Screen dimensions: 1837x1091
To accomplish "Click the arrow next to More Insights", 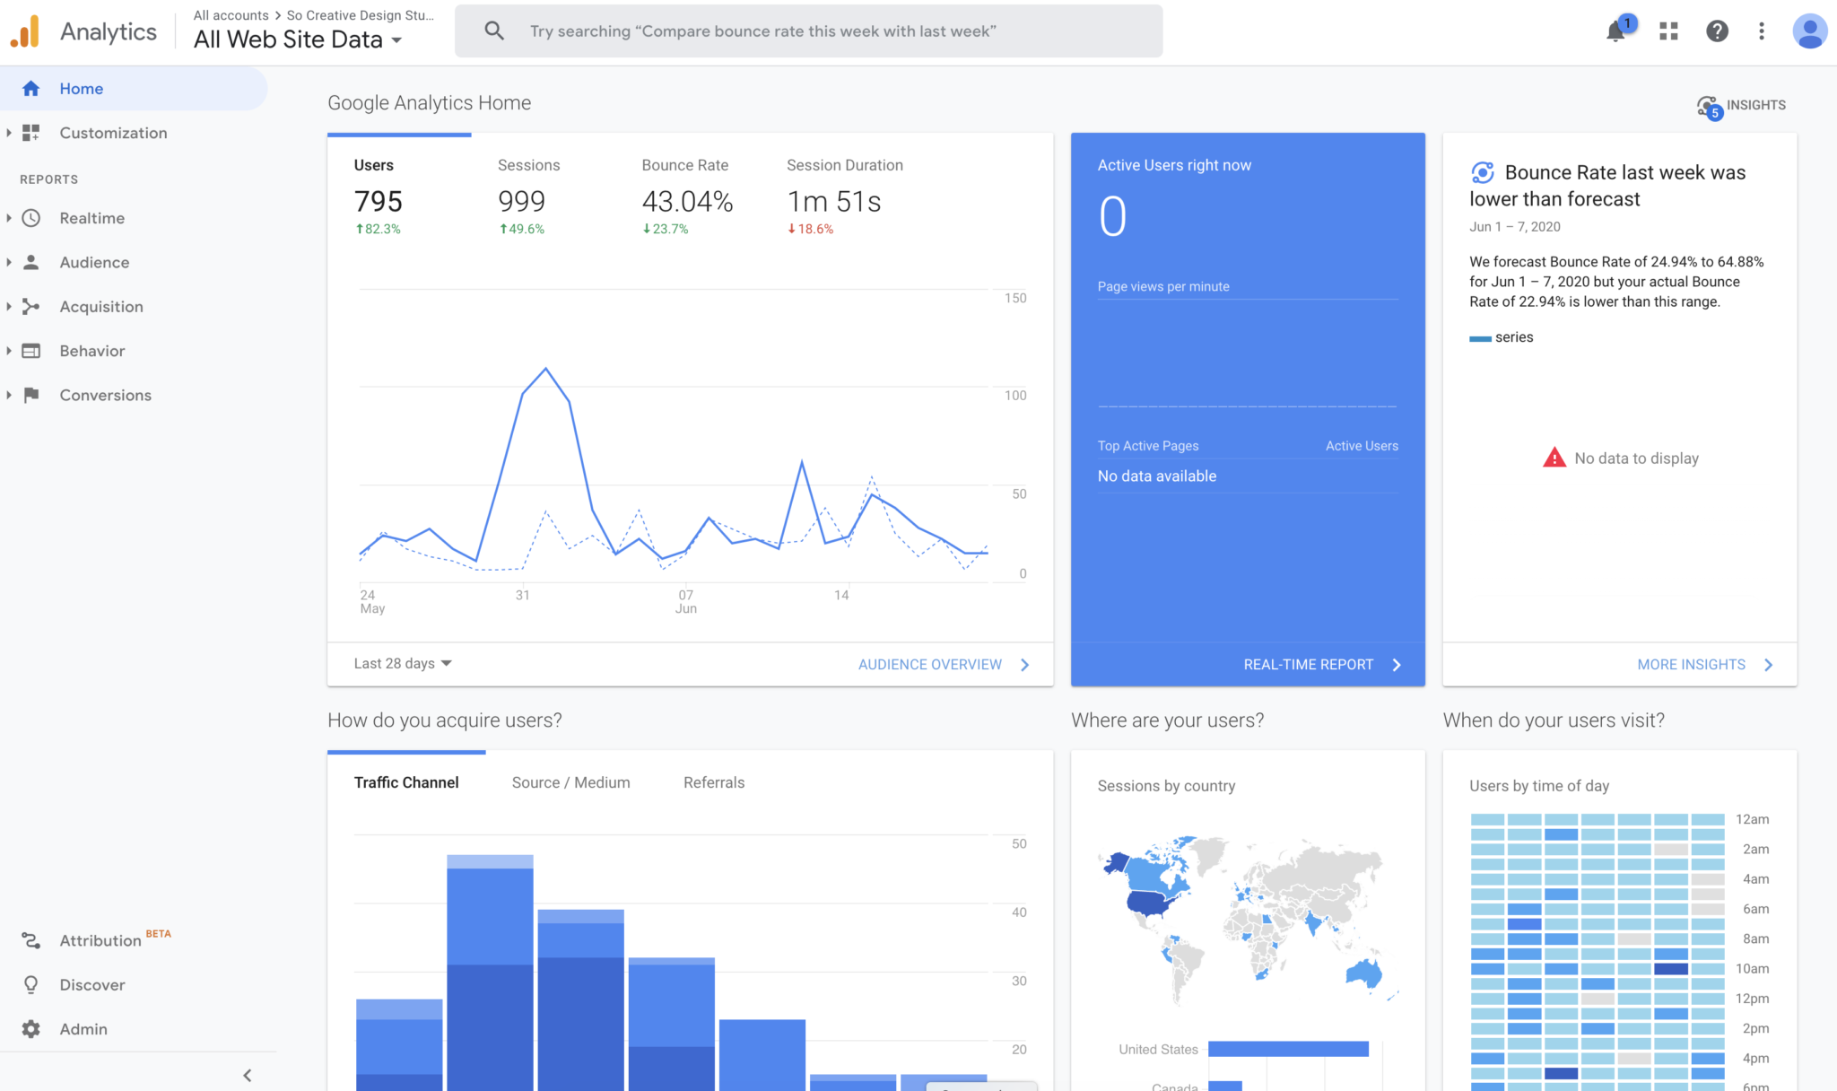I will [1769, 665].
